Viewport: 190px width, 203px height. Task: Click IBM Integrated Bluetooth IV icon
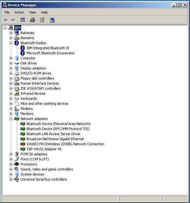(23, 48)
